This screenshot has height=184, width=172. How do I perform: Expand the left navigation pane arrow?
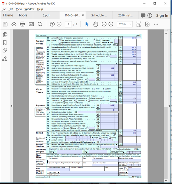click(11, 106)
